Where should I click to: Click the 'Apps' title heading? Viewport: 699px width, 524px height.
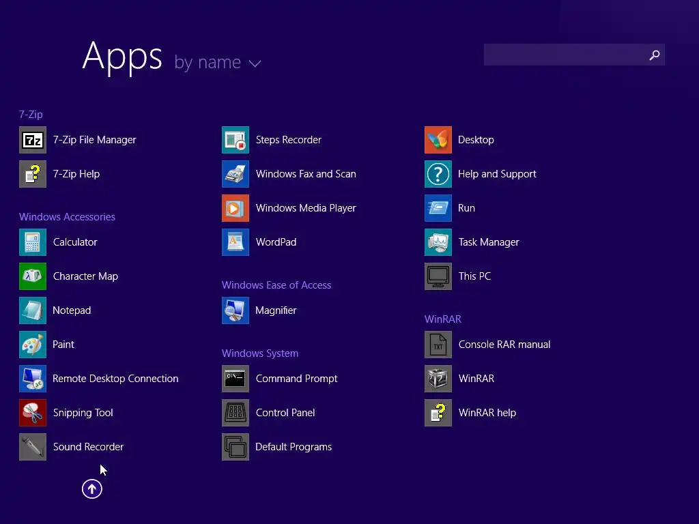[122, 57]
